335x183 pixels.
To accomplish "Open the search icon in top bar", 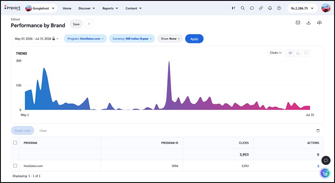I will click(243, 8).
